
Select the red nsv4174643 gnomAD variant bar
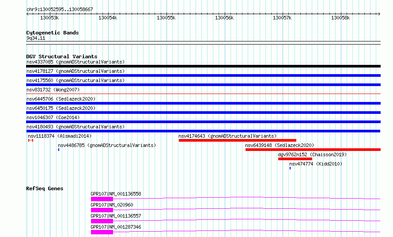coord(238,140)
